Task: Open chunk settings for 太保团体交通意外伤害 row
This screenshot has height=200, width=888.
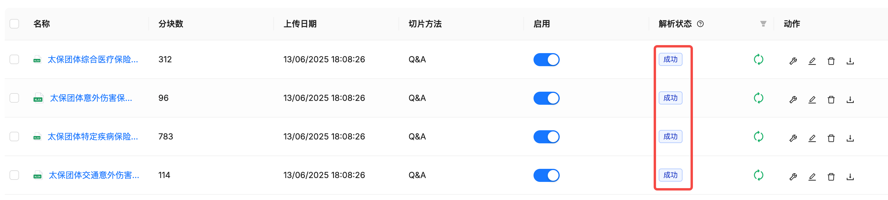Action: 793,176
